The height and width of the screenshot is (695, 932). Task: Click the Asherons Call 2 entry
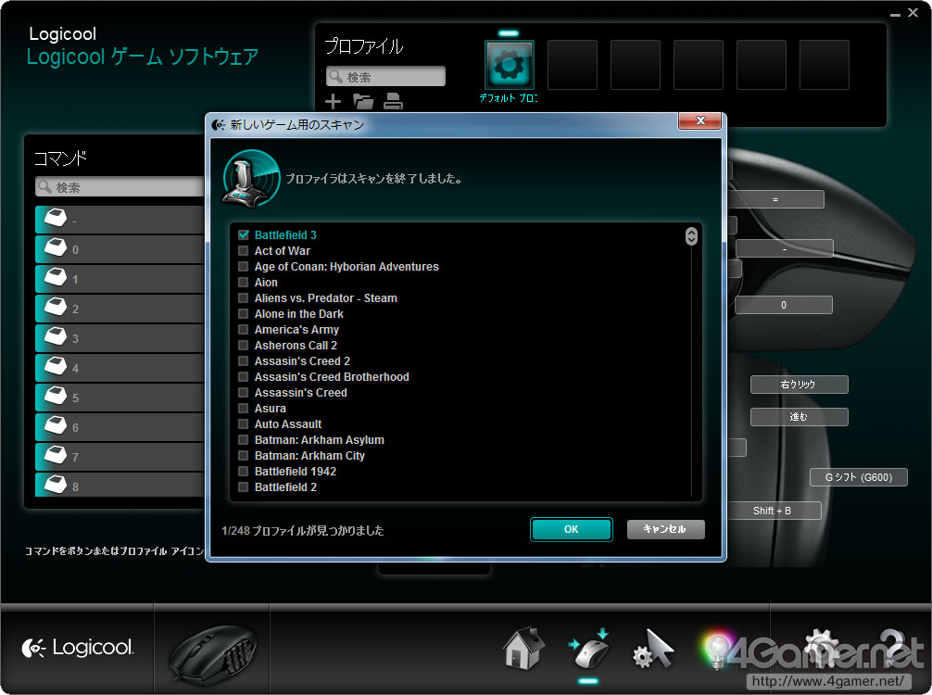pyautogui.click(x=296, y=346)
